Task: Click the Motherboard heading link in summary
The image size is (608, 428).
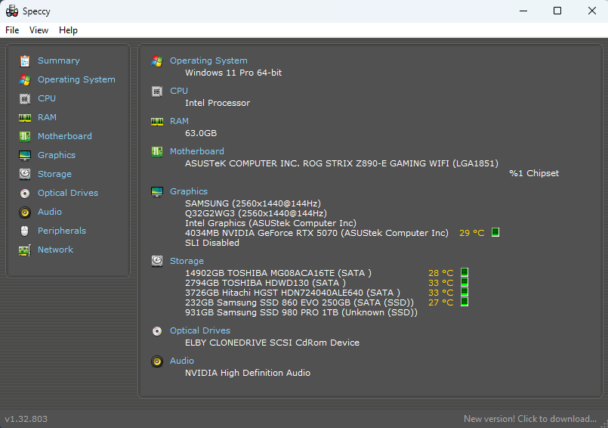Action: pos(197,151)
